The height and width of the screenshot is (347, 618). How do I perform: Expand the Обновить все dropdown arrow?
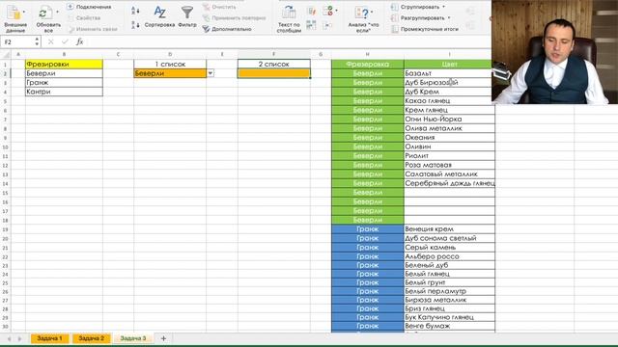coord(57,13)
